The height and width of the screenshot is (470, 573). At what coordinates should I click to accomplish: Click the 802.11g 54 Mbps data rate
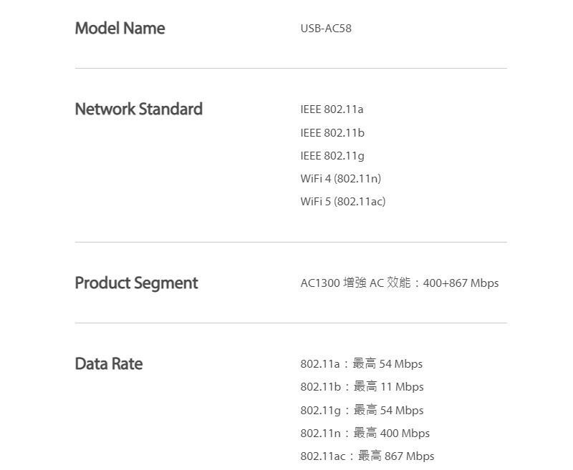coord(362,411)
